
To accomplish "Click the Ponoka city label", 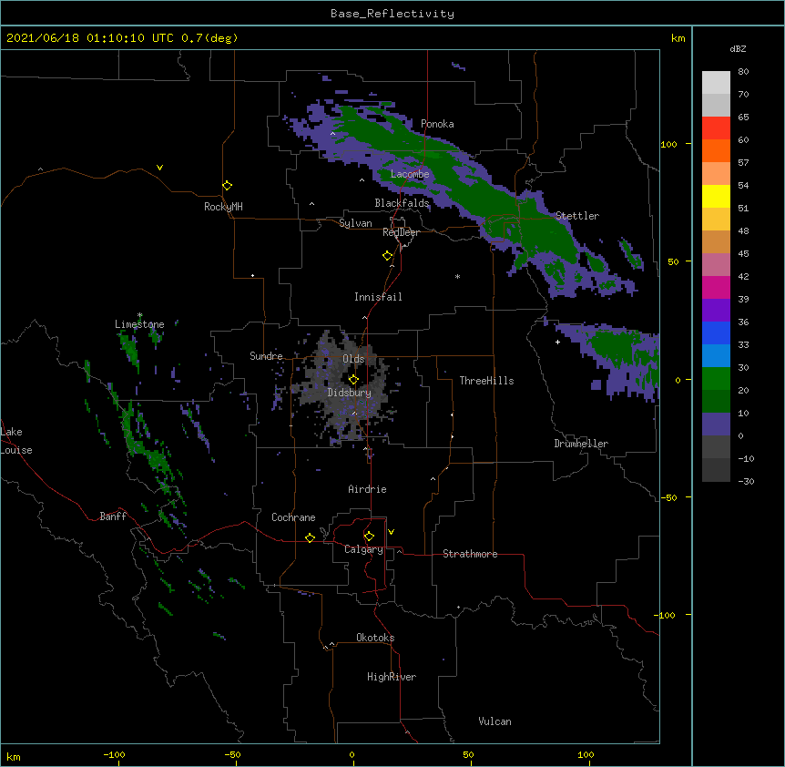I will point(437,124).
